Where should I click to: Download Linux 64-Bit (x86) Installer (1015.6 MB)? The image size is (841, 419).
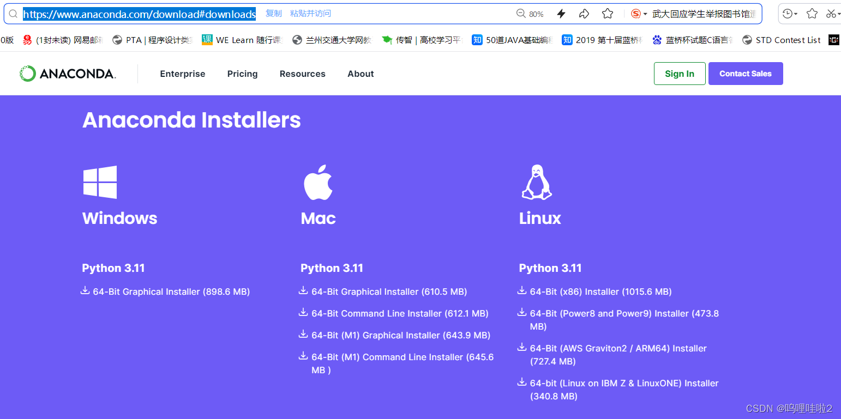[x=601, y=292]
